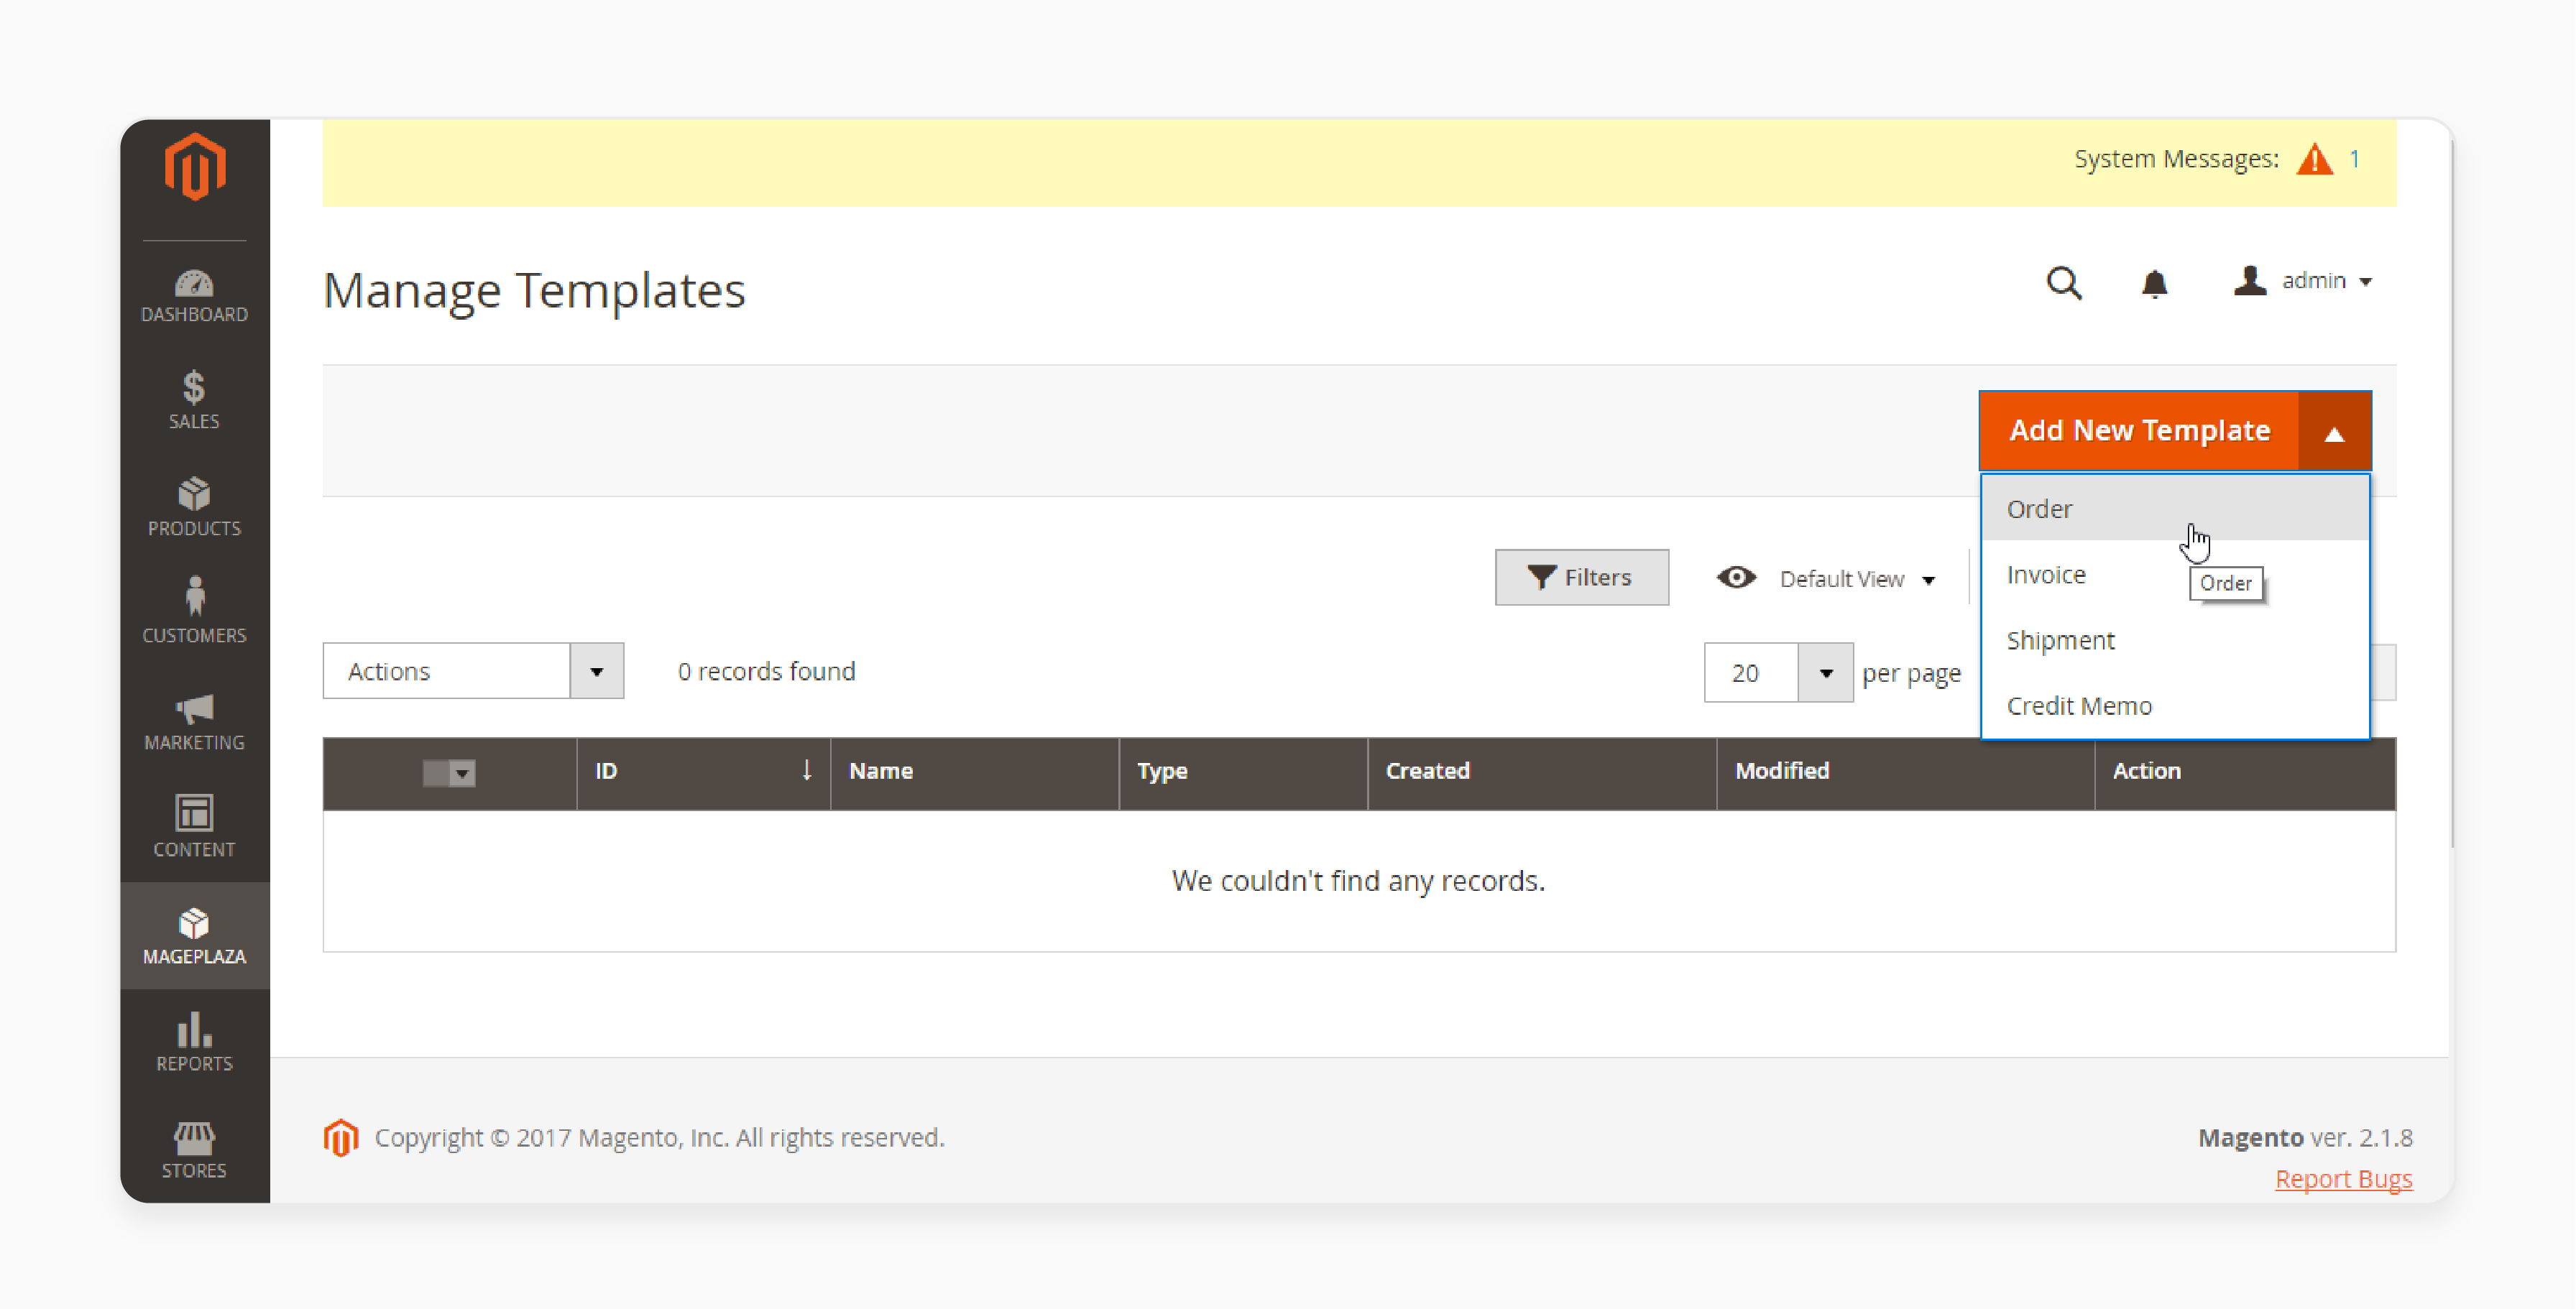Open the system messages count link
Image resolution: width=2576 pixels, height=1309 pixels.
(x=2355, y=159)
